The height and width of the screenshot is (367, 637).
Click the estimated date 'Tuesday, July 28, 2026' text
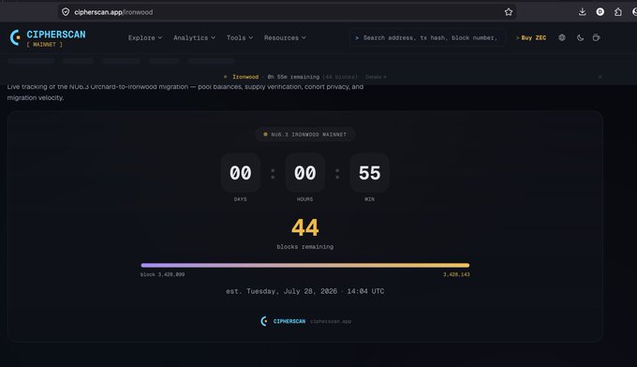click(292, 291)
